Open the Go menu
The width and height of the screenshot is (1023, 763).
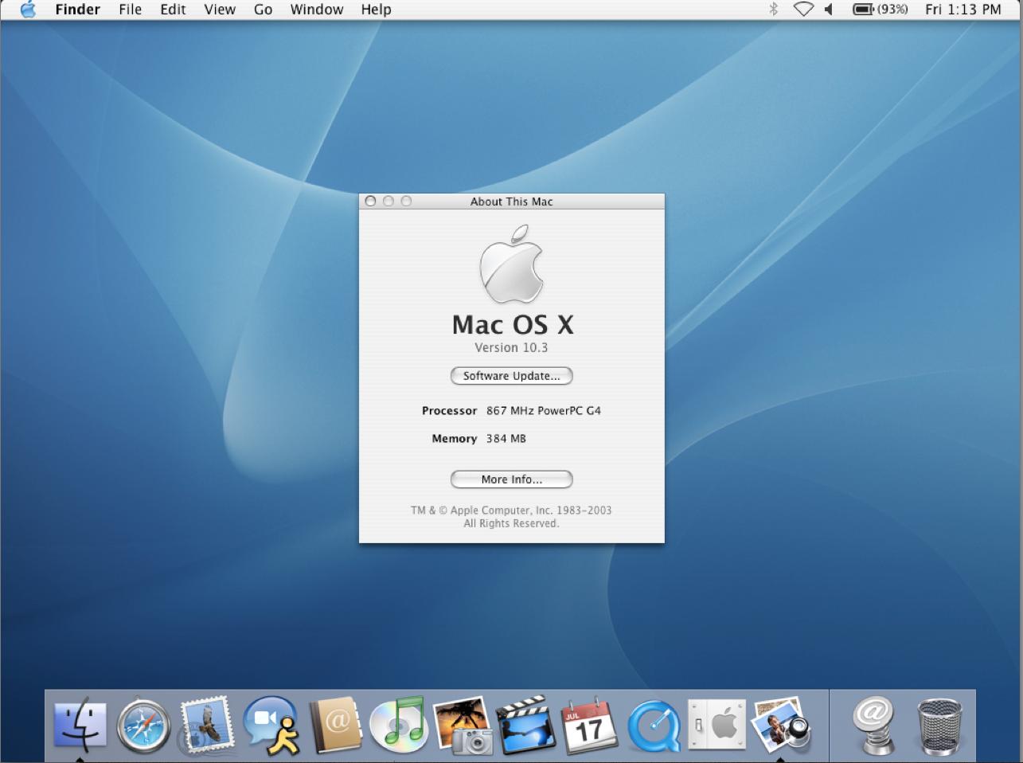click(x=264, y=10)
